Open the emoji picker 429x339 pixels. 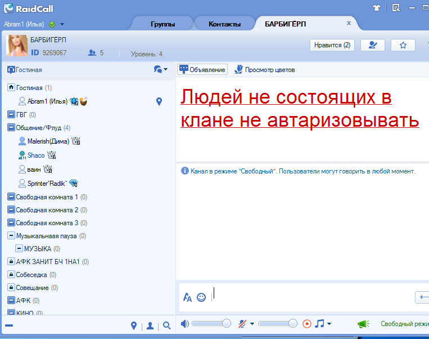pos(201,297)
